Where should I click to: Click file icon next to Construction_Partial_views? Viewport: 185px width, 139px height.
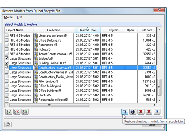(x=36, y=77)
